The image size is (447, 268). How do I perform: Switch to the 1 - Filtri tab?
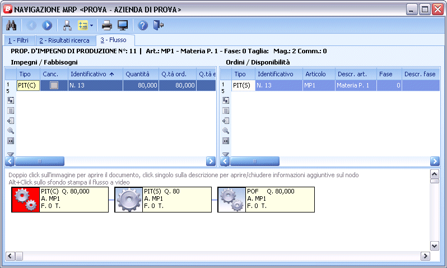(x=20, y=40)
